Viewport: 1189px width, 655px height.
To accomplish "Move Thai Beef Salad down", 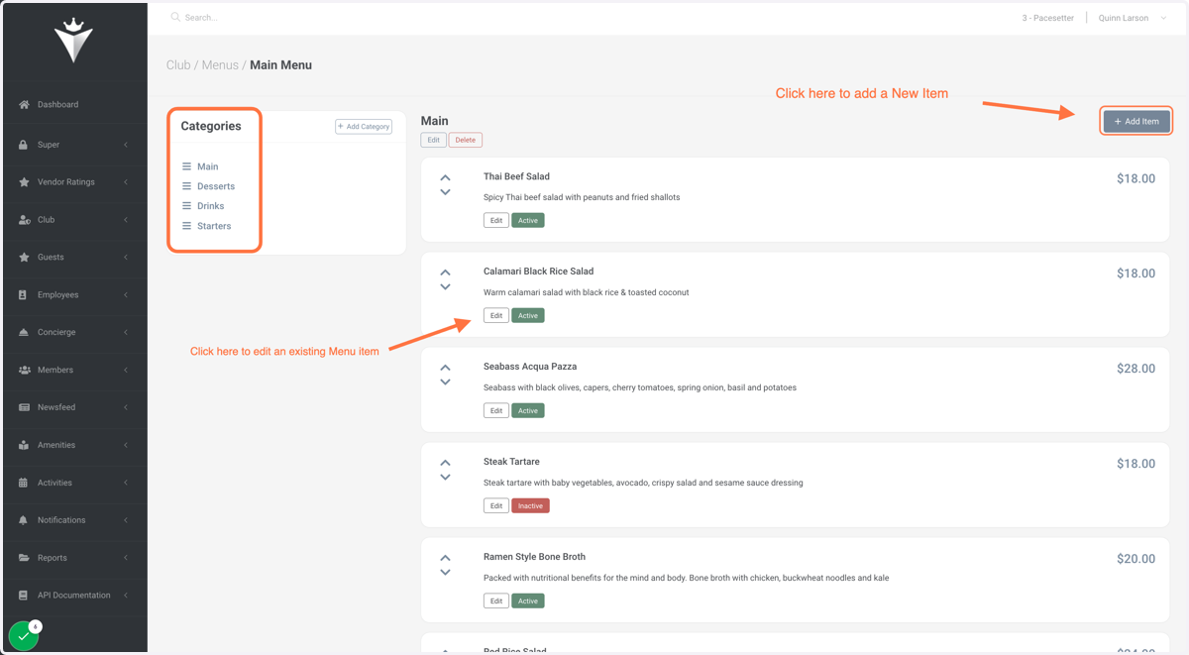I will (x=445, y=192).
